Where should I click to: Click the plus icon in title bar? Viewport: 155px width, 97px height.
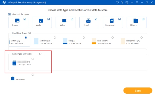click(132, 2)
